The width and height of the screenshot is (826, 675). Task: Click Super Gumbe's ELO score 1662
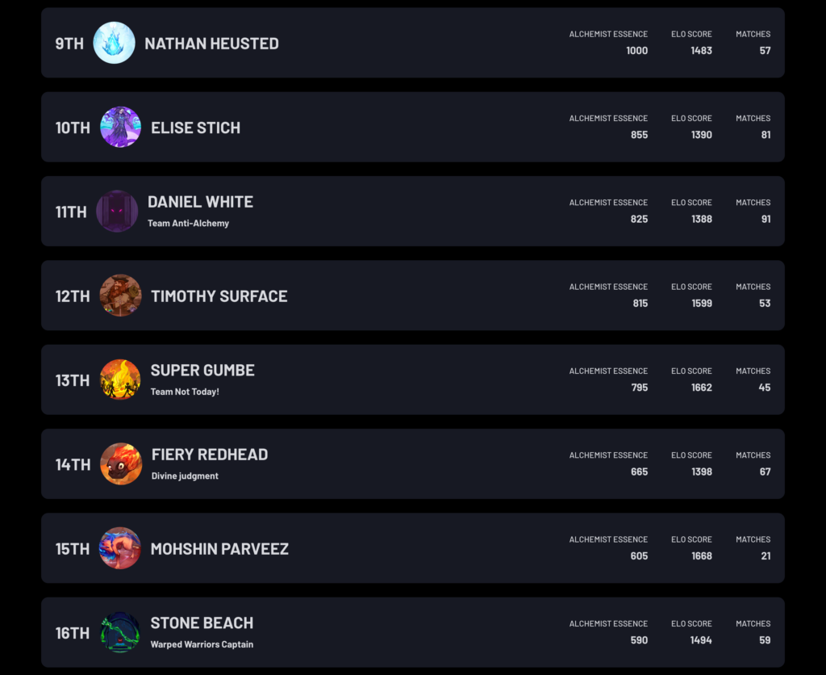(x=702, y=388)
